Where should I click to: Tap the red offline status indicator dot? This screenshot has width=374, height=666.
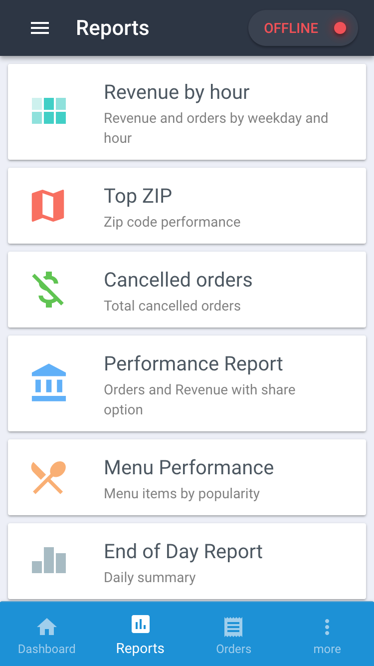coord(340,28)
